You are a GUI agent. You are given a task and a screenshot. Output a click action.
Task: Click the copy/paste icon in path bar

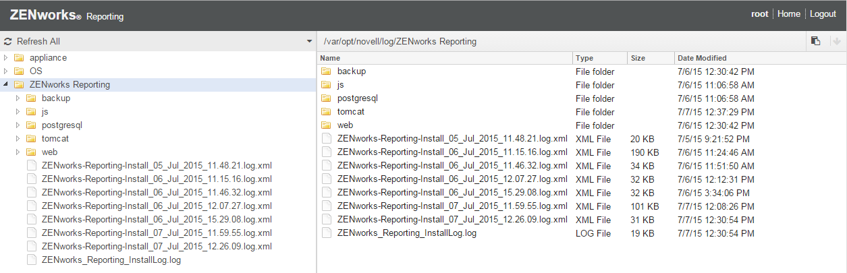pos(816,41)
